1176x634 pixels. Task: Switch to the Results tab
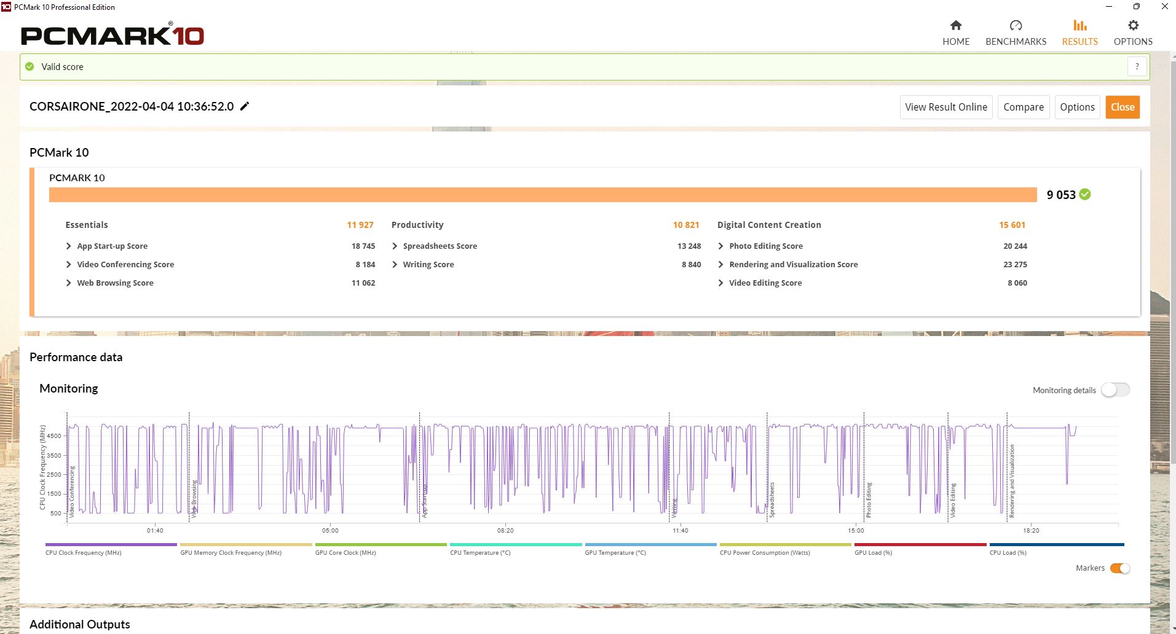1079,33
